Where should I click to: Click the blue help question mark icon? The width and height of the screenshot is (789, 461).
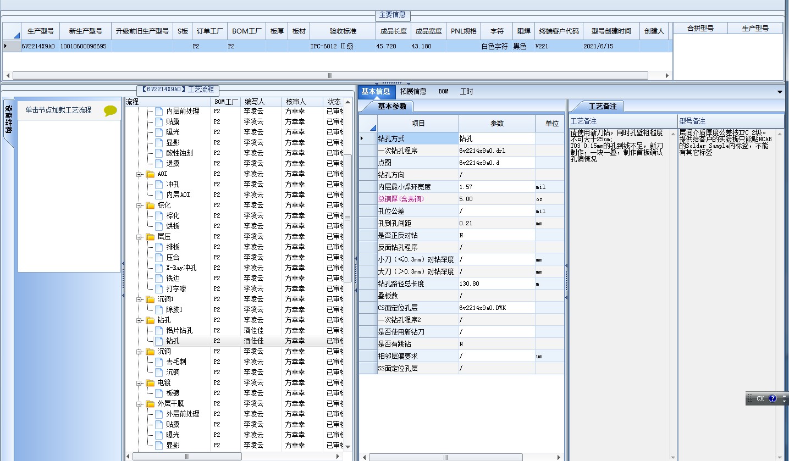point(773,399)
